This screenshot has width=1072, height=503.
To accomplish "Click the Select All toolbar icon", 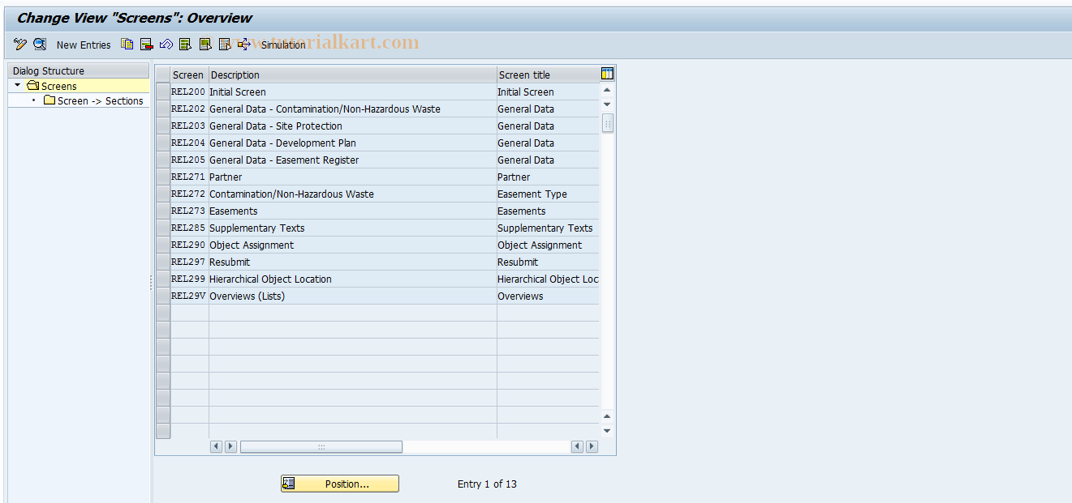I will tap(185, 45).
